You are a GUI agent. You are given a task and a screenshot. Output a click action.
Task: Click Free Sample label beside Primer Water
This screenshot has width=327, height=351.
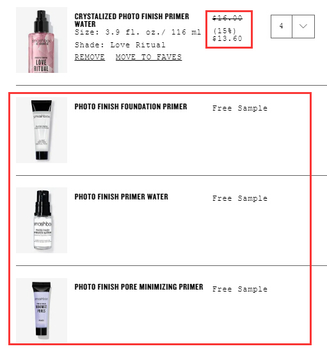tap(240, 198)
